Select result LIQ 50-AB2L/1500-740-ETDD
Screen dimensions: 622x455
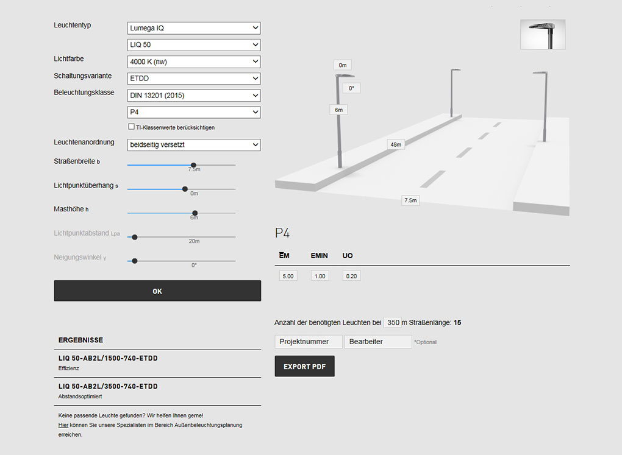tap(108, 359)
